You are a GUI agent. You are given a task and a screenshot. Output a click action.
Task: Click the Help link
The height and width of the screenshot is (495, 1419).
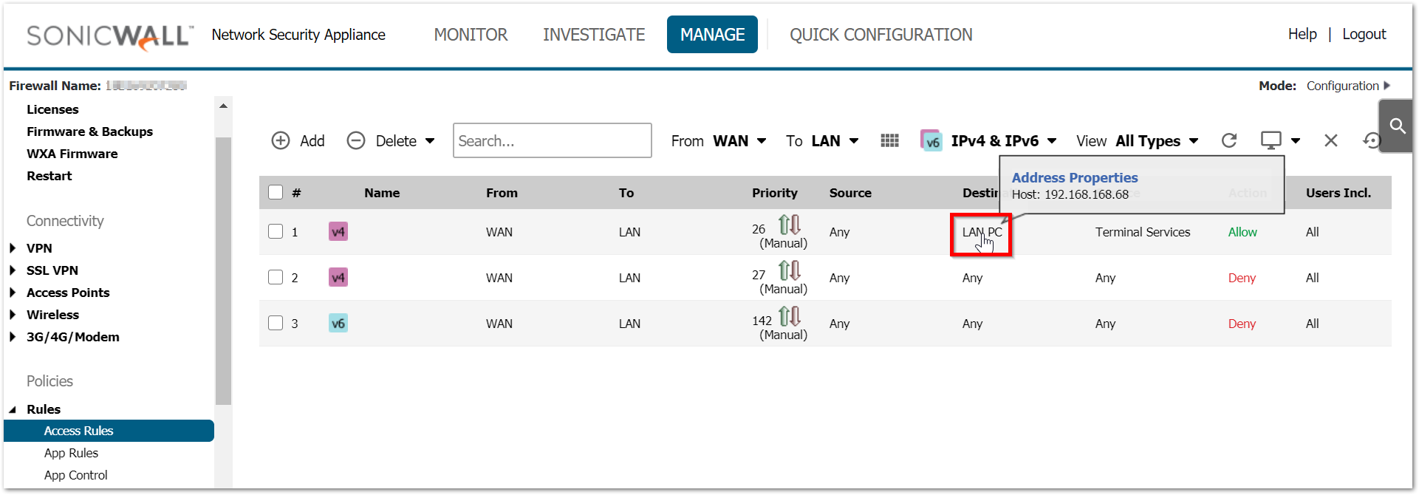pyautogui.click(x=1302, y=34)
